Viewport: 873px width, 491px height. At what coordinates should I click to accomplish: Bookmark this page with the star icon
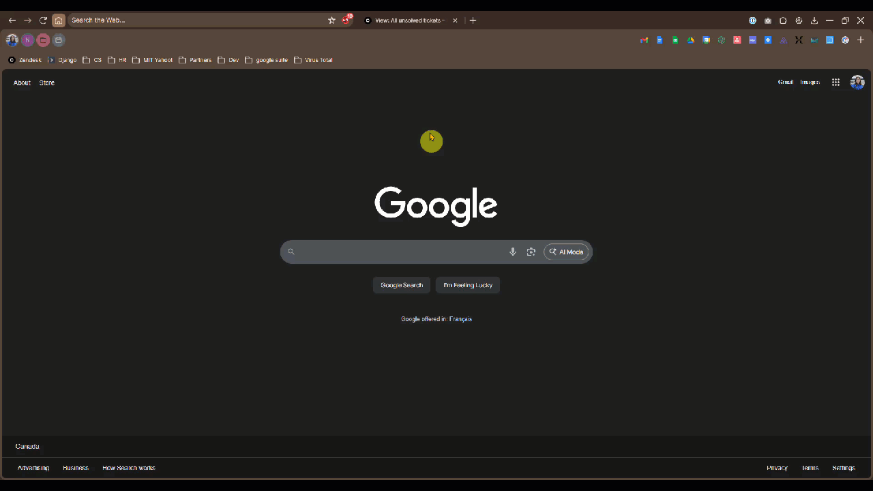(332, 20)
